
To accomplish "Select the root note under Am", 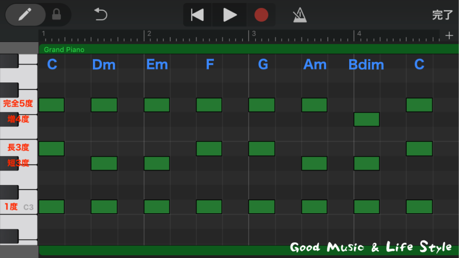I will pyautogui.click(x=314, y=207).
